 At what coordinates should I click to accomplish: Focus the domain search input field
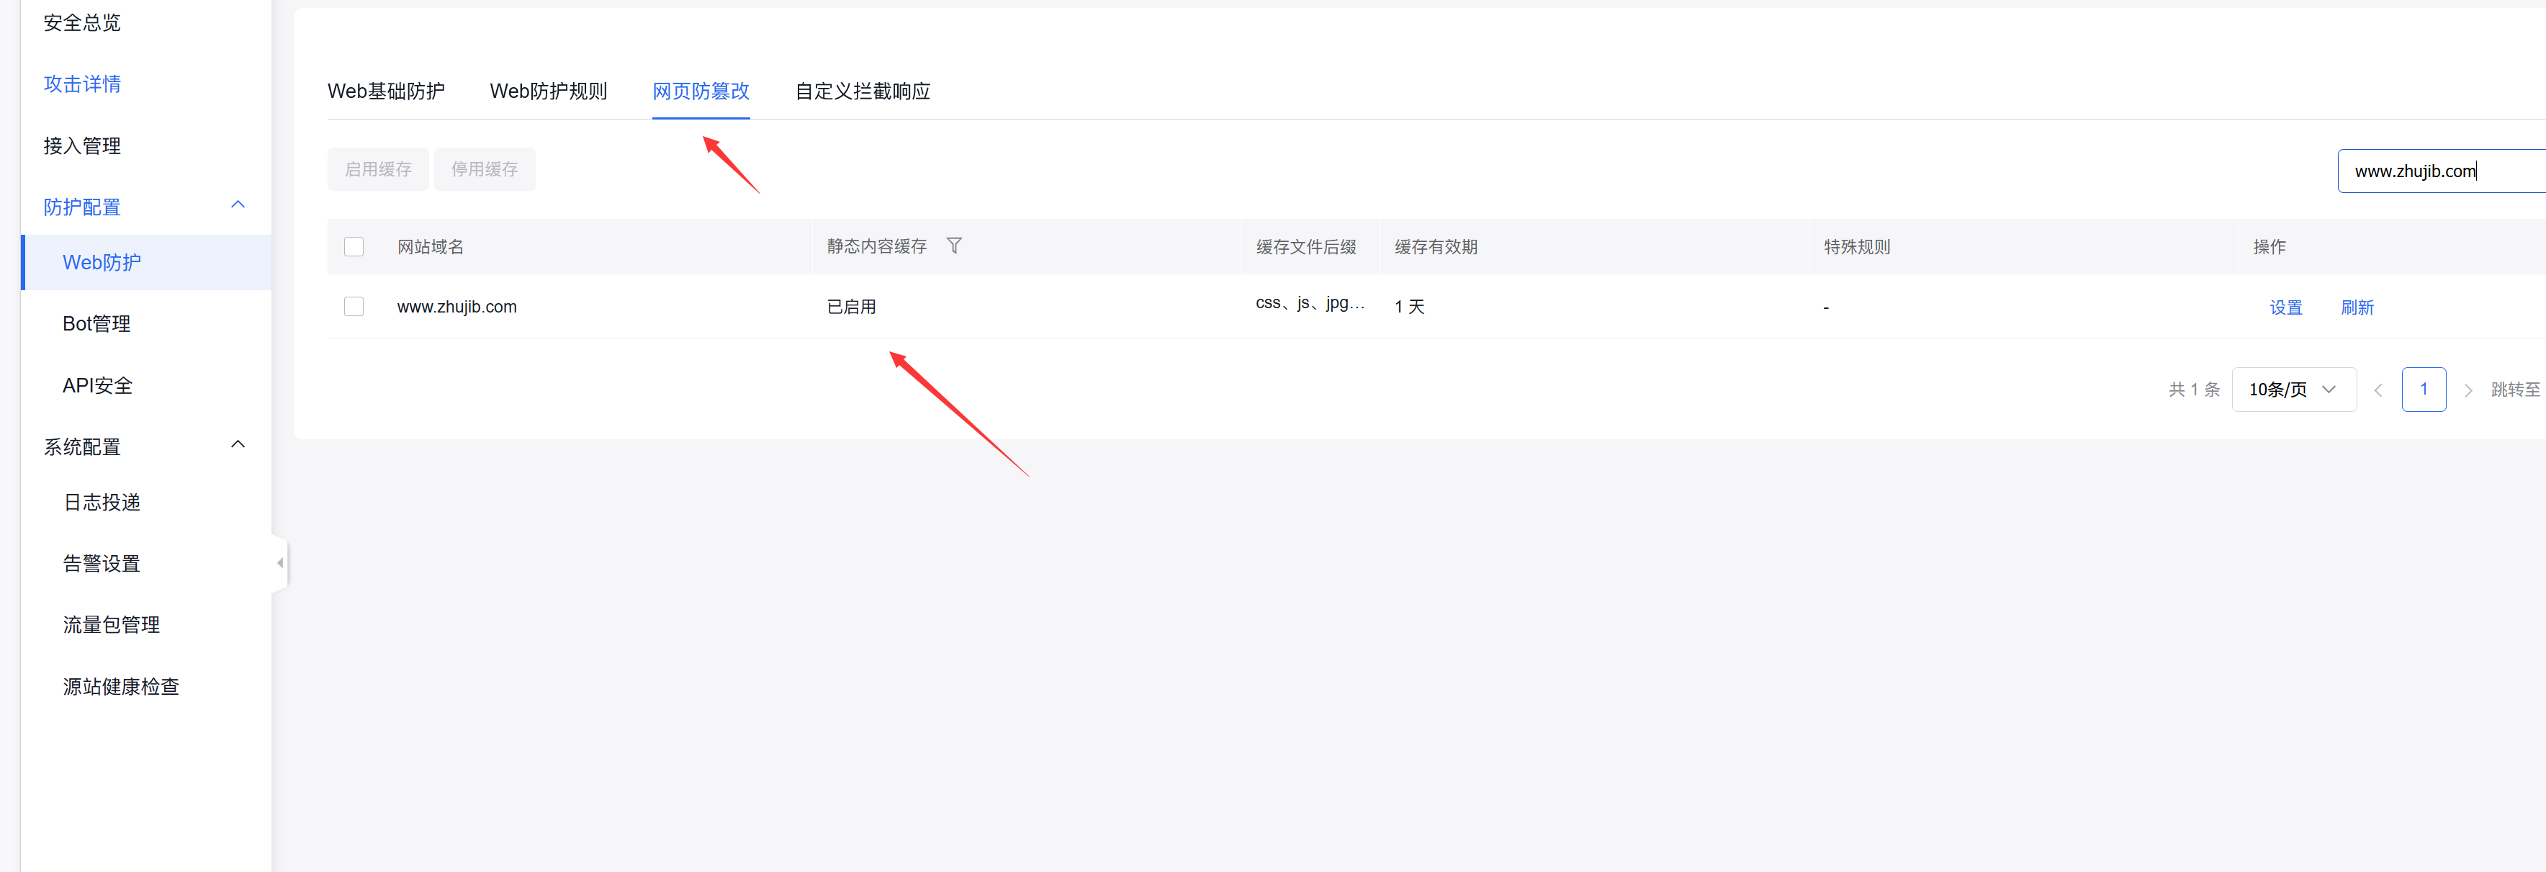pos(2441,171)
